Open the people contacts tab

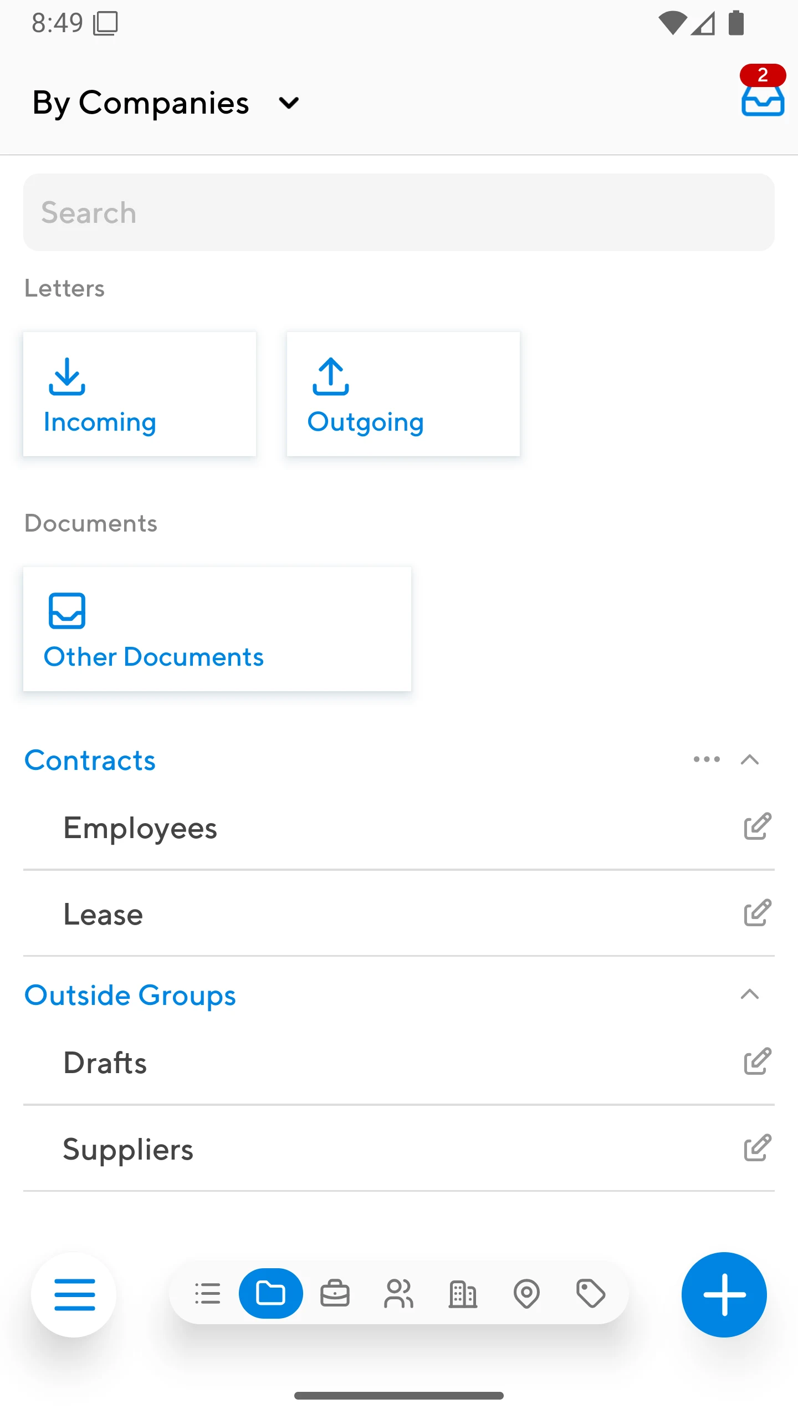click(x=398, y=1294)
